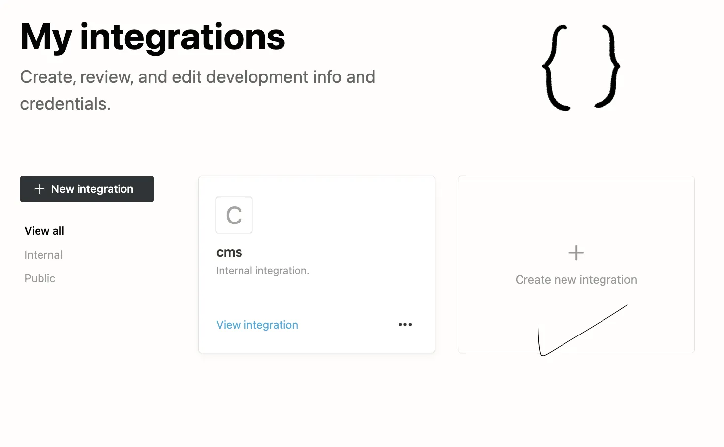The height and width of the screenshot is (447, 724).
Task: Switch back to View all filter
Action: 44,230
